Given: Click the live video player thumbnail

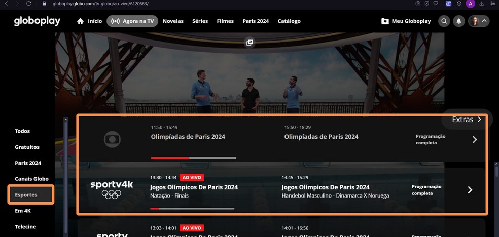Looking at the screenshot, I should tap(249, 73).
